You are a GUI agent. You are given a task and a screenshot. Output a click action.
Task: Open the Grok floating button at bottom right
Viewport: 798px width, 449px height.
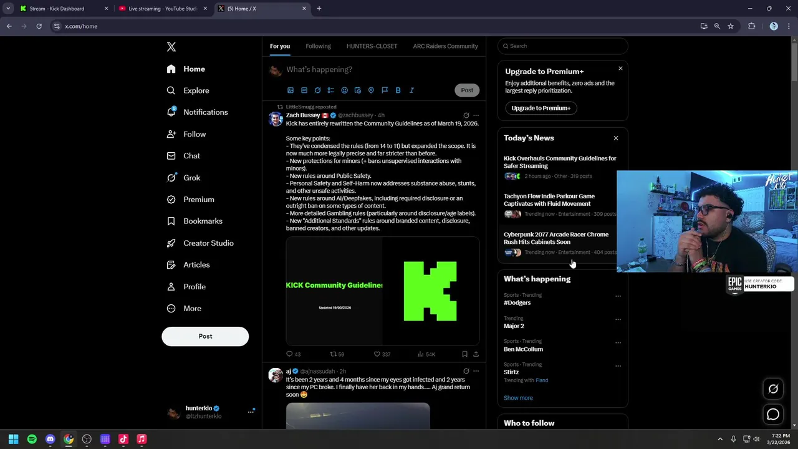pos(773,389)
